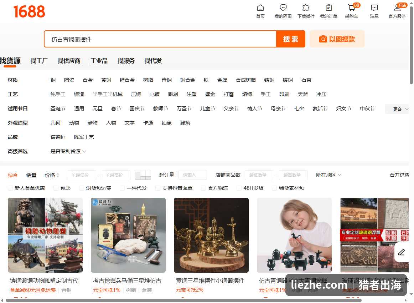
Task: Open 黄铜三星堆摆件 product image
Action: [211, 235]
